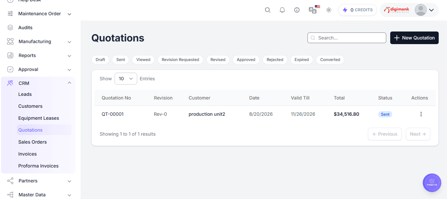
Task: Click the Previous pagination button
Action: 385,134
